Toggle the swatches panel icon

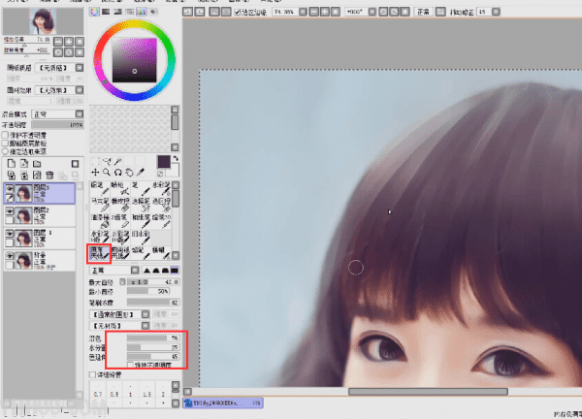142,12
